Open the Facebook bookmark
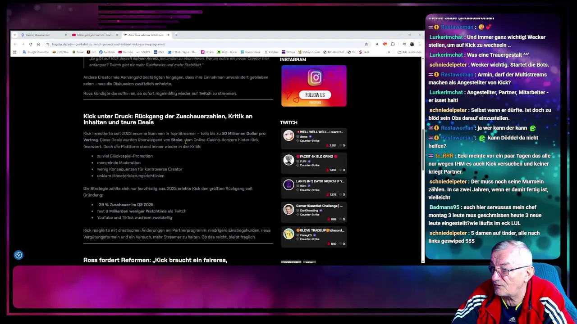Image resolution: width=577 pixels, height=324 pixels. (x=107, y=52)
